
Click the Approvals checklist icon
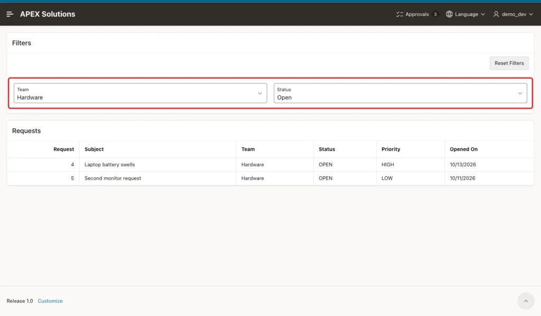pos(399,14)
